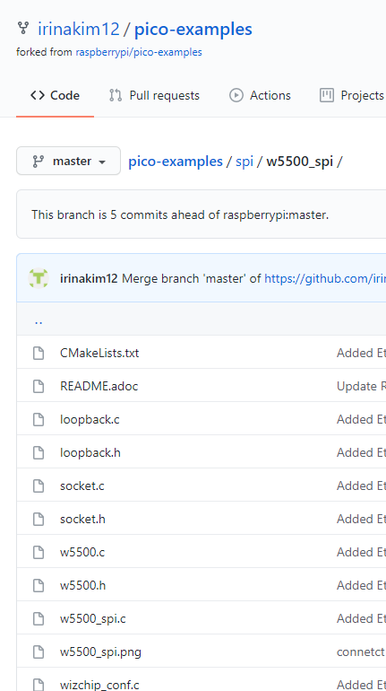The width and height of the screenshot is (386, 691).
Task: Click the file icon beside socket.h
Action: [39, 519]
